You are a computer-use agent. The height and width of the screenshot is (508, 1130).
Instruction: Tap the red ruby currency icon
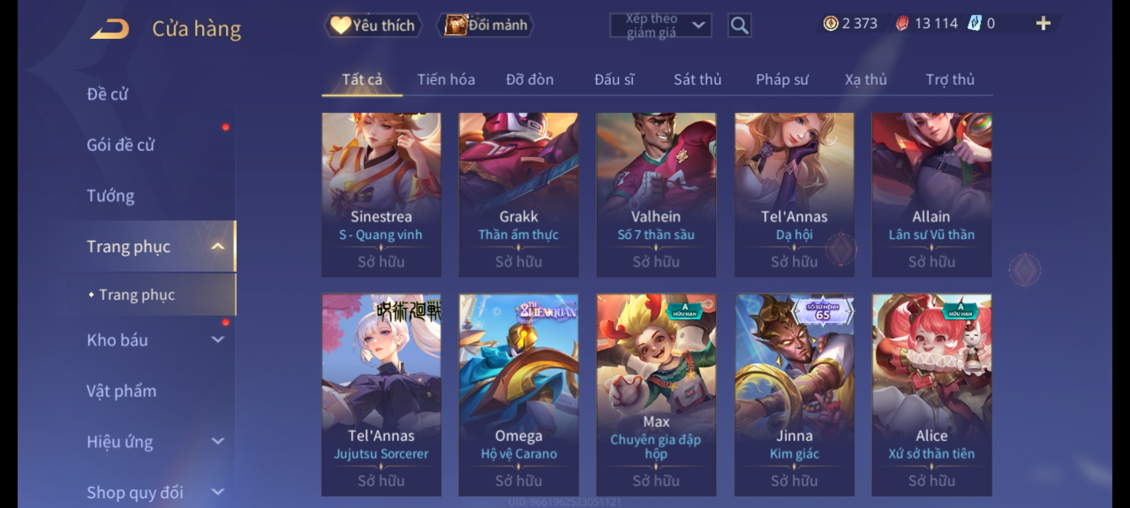[902, 24]
